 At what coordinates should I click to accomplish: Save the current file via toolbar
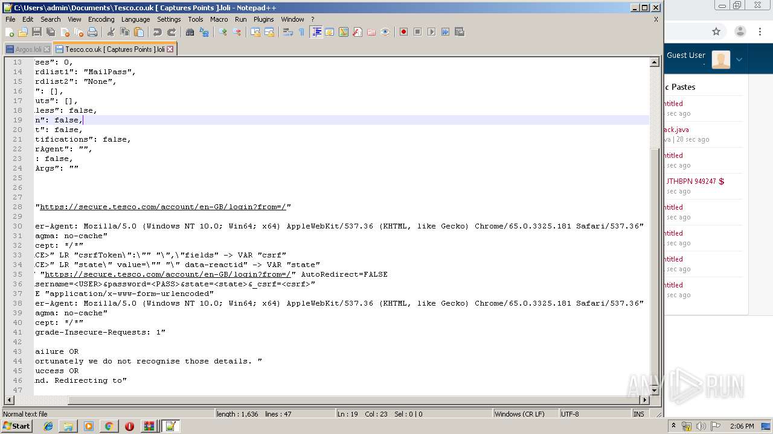tap(37, 32)
